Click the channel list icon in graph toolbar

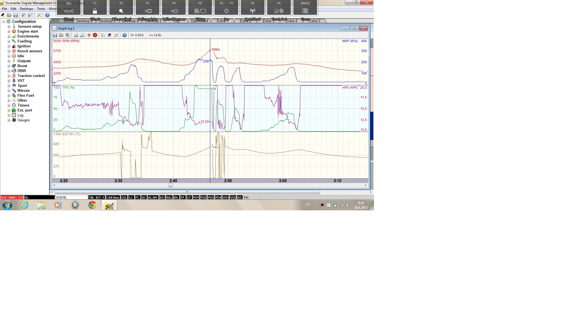[103, 35]
